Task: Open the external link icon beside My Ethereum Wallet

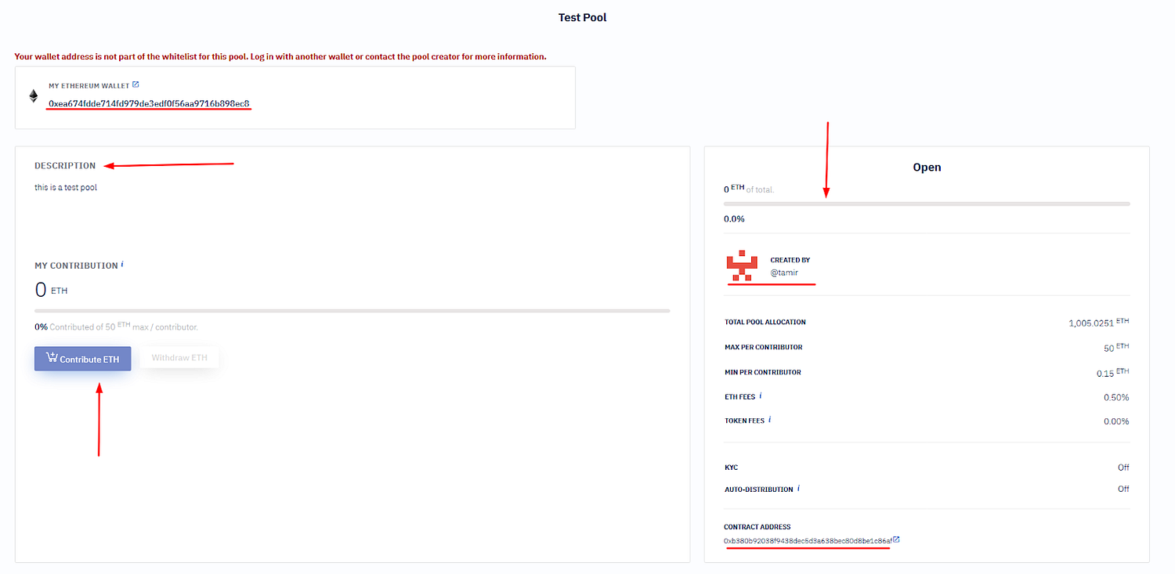Action: 136,85
